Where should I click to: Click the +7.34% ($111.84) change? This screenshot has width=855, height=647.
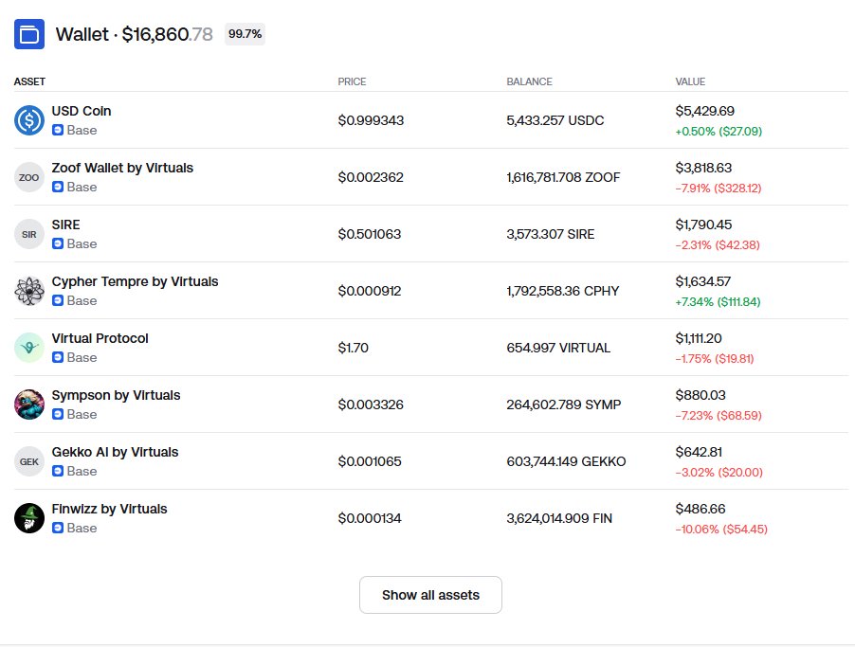[719, 302]
